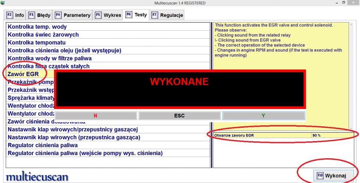Select Kontrolka ciśnienia oleju test
This screenshot has height=183, width=360.
point(108,50)
